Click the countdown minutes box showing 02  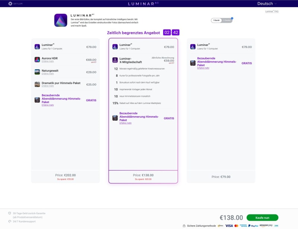tap(167, 32)
